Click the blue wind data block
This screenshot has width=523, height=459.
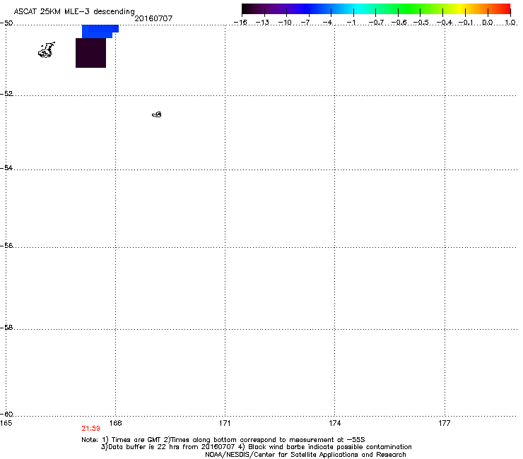tap(100, 31)
